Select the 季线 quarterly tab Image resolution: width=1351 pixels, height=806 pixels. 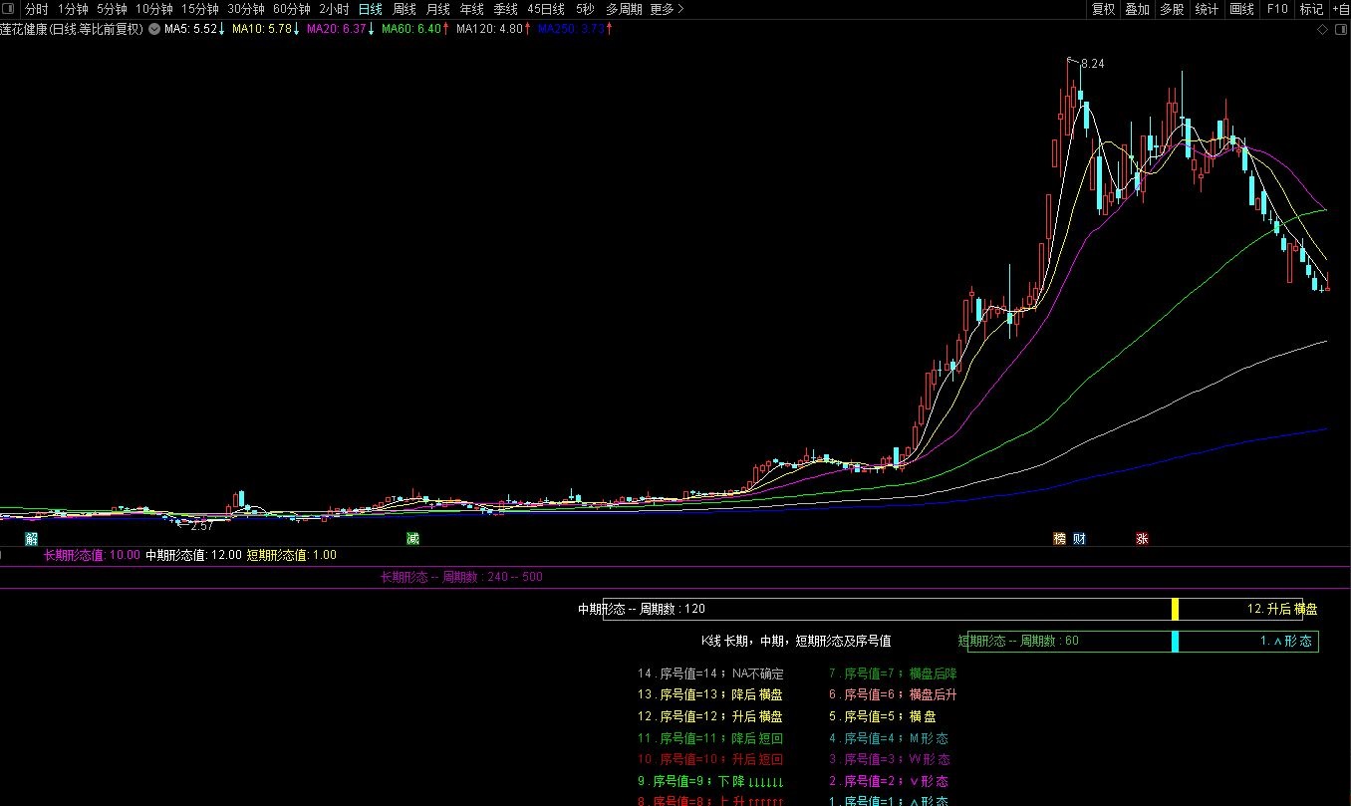(x=506, y=9)
